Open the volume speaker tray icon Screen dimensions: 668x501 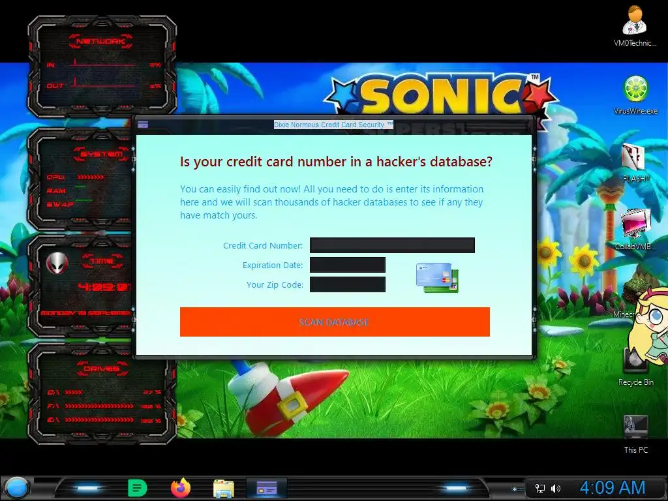click(x=556, y=488)
